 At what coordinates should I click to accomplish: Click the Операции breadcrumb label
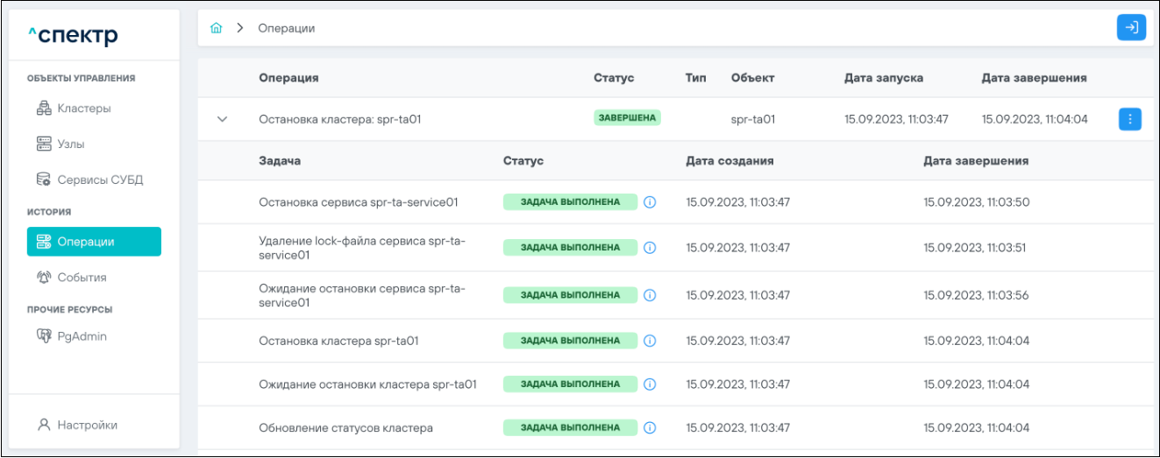tap(286, 28)
